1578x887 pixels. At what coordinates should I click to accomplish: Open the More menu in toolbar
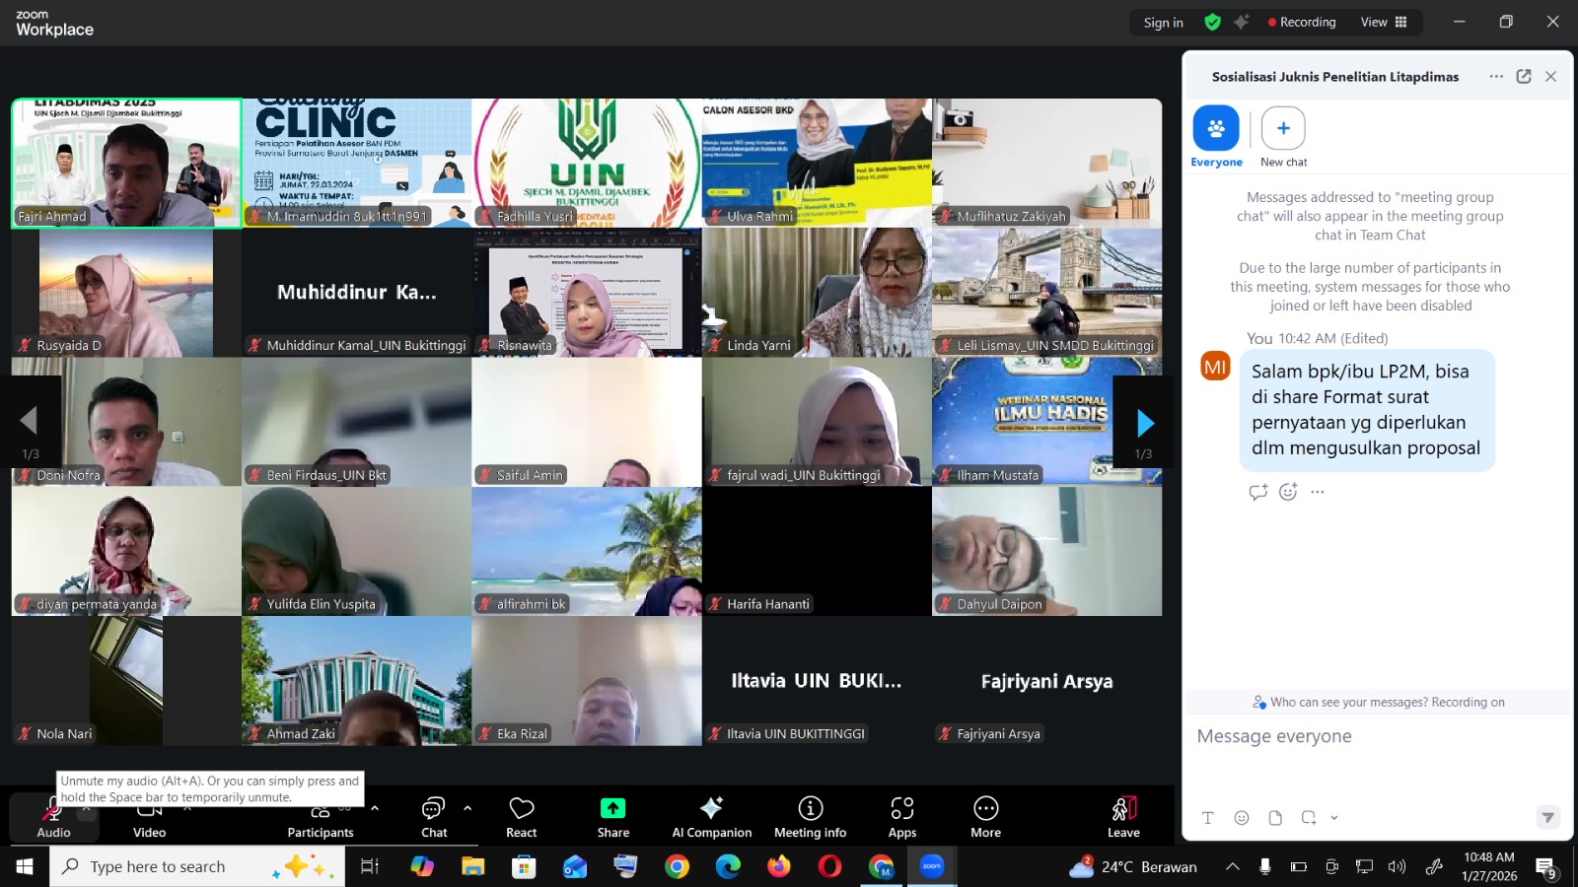click(985, 817)
